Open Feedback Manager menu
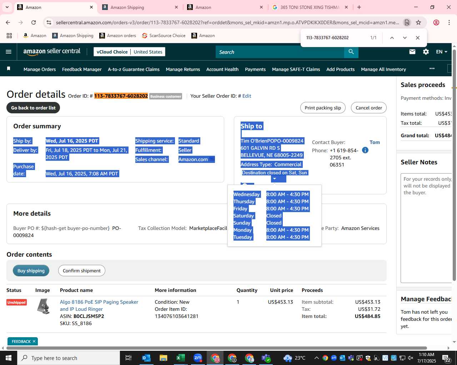Image resolution: width=457 pixels, height=365 pixels. (x=82, y=69)
